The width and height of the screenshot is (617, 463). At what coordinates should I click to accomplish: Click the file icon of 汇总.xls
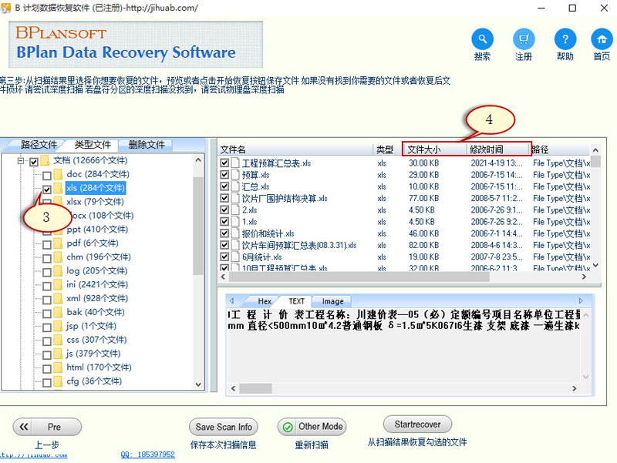[x=236, y=186]
